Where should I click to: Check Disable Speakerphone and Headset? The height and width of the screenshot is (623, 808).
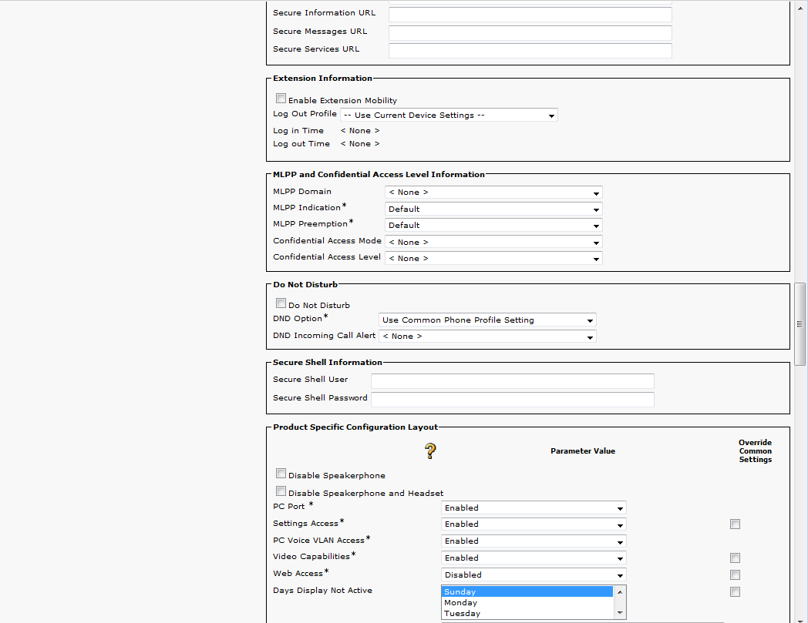[281, 491]
